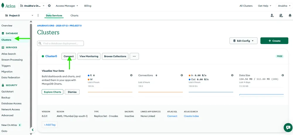
Task: Open the Edit Config dropdown
Action: [243, 41]
